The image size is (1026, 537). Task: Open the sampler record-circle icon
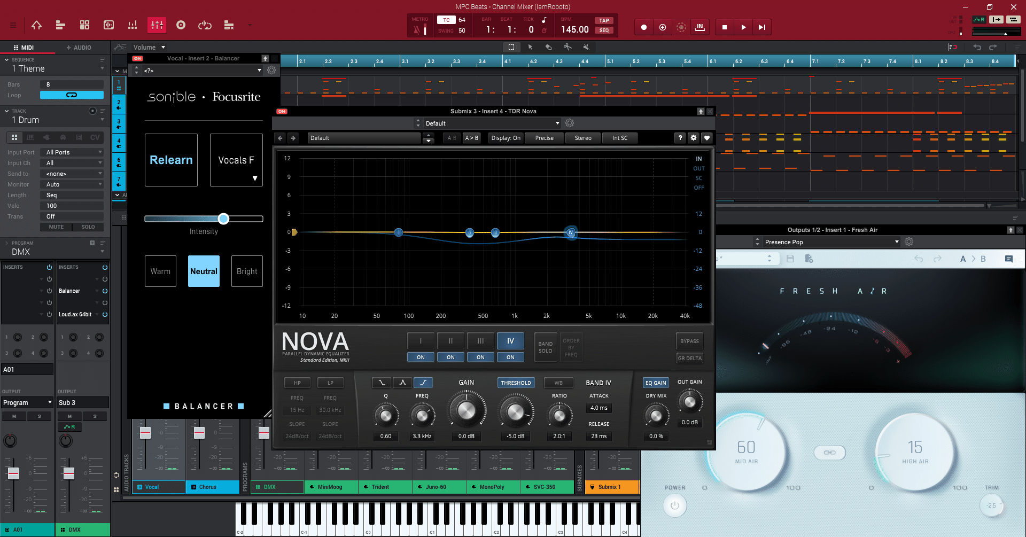tap(181, 25)
